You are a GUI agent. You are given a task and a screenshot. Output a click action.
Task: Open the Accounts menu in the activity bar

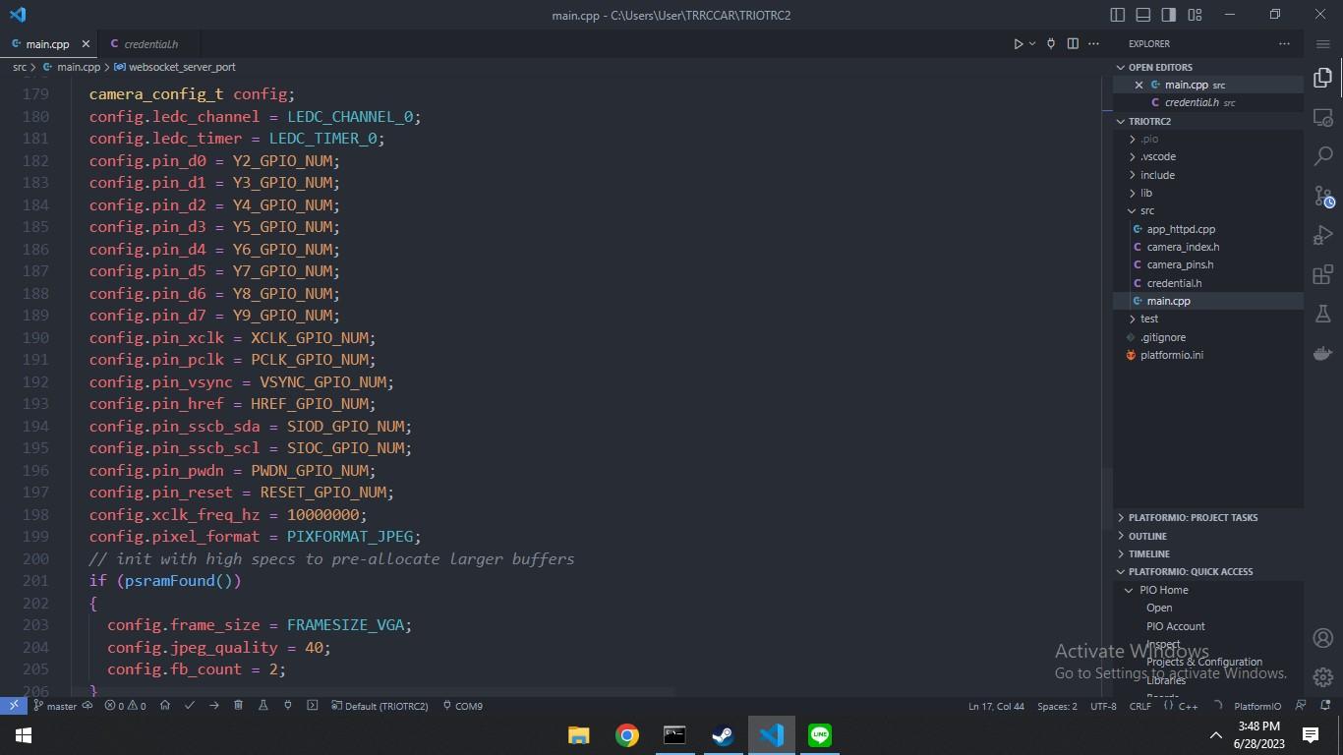click(1323, 638)
